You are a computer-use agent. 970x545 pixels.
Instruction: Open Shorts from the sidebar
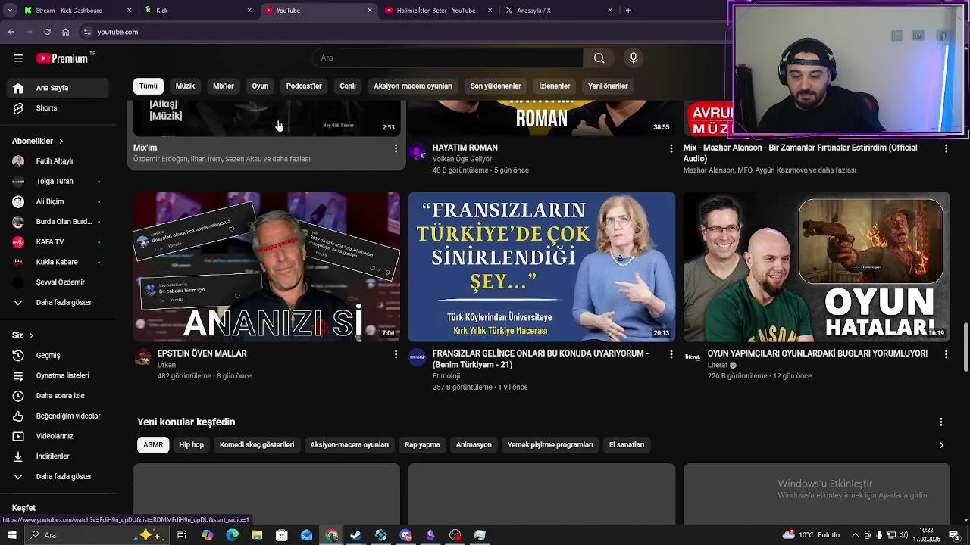pos(58,108)
